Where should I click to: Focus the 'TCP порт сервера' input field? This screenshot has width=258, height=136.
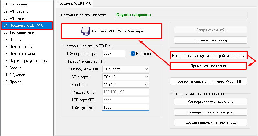click(x=113, y=53)
